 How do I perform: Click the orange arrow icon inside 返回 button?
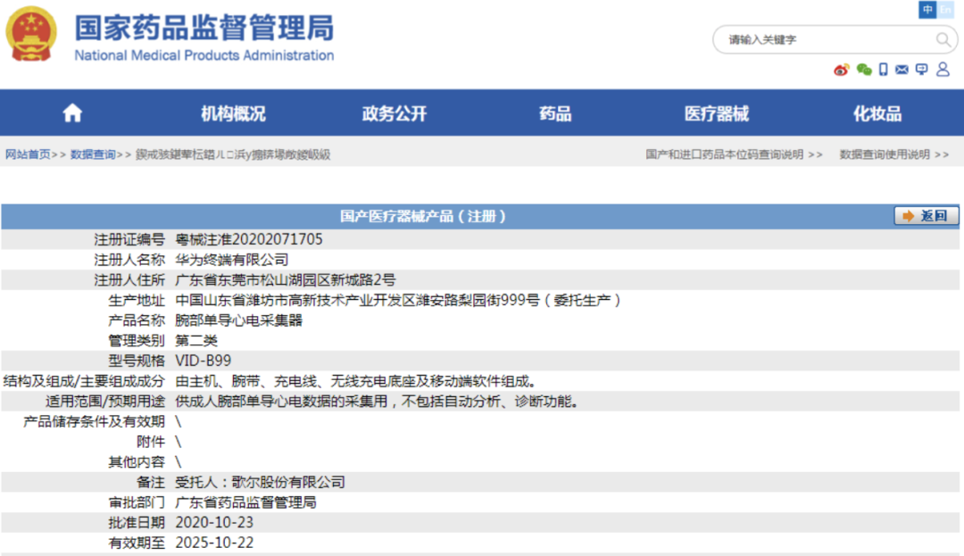(908, 216)
